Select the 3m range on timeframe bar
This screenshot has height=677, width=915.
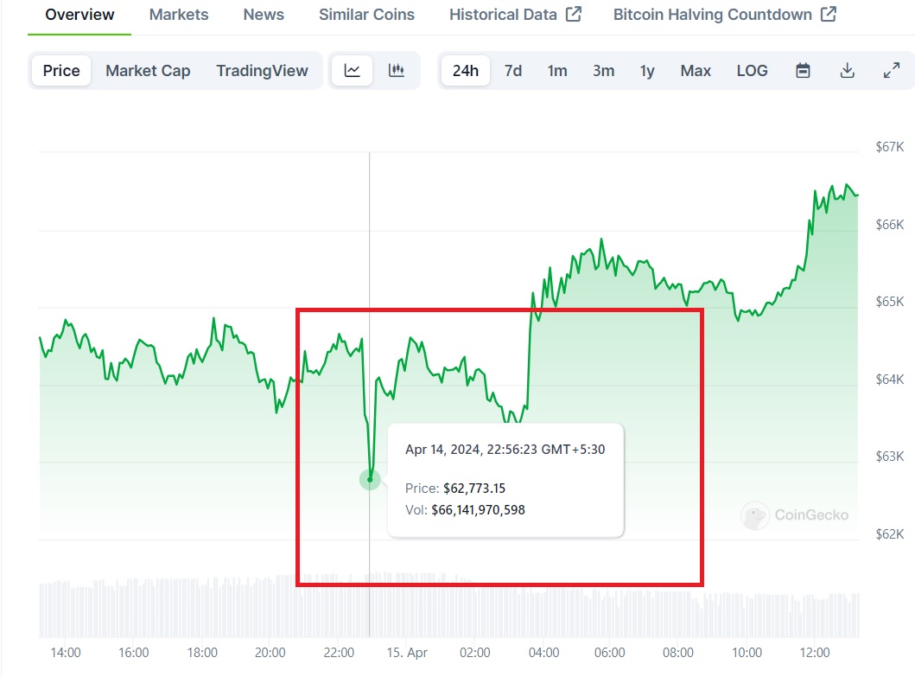[x=603, y=71]
